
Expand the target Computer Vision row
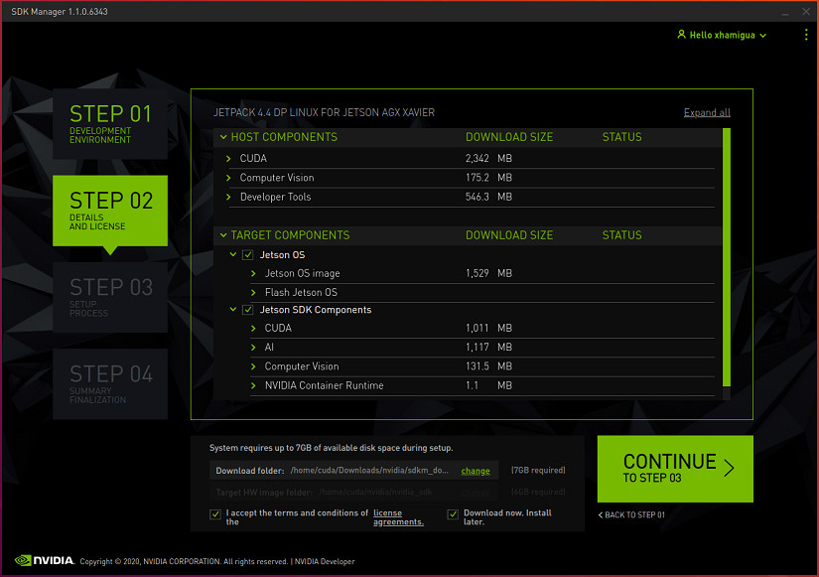tap(253, 366)
